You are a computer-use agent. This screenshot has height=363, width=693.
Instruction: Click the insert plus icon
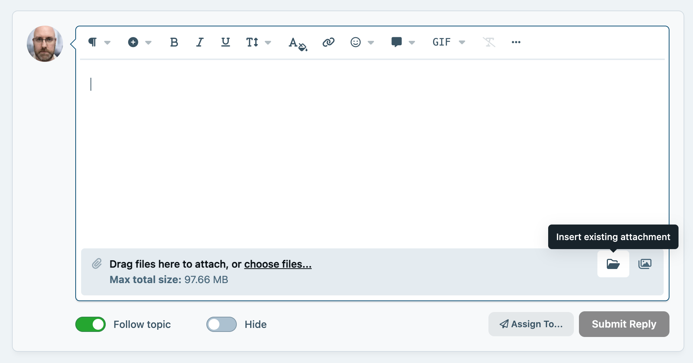point(133,42)
